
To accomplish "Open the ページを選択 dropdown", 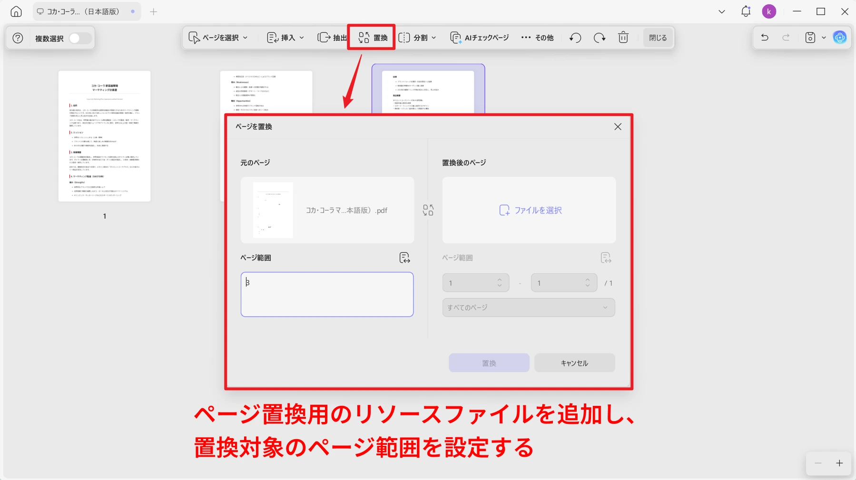I will [218, 38].
